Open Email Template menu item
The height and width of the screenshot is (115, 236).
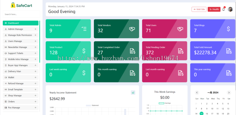(21, 89)
